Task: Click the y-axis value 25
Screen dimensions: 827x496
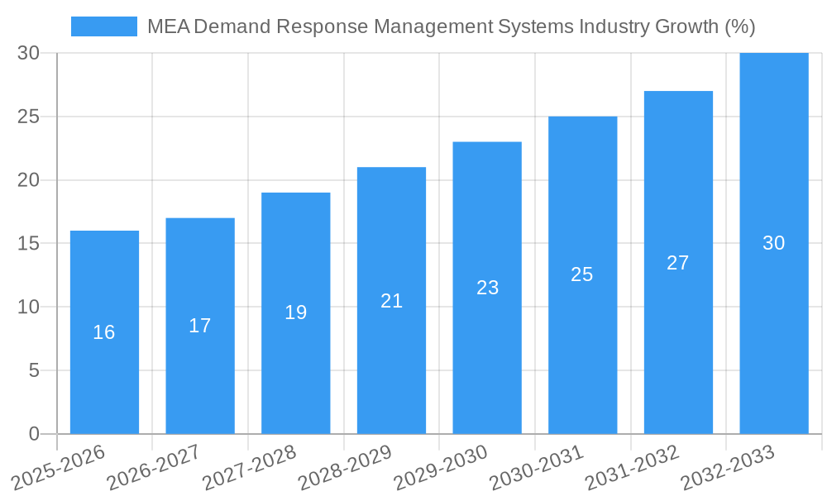Action: [28, 117]
